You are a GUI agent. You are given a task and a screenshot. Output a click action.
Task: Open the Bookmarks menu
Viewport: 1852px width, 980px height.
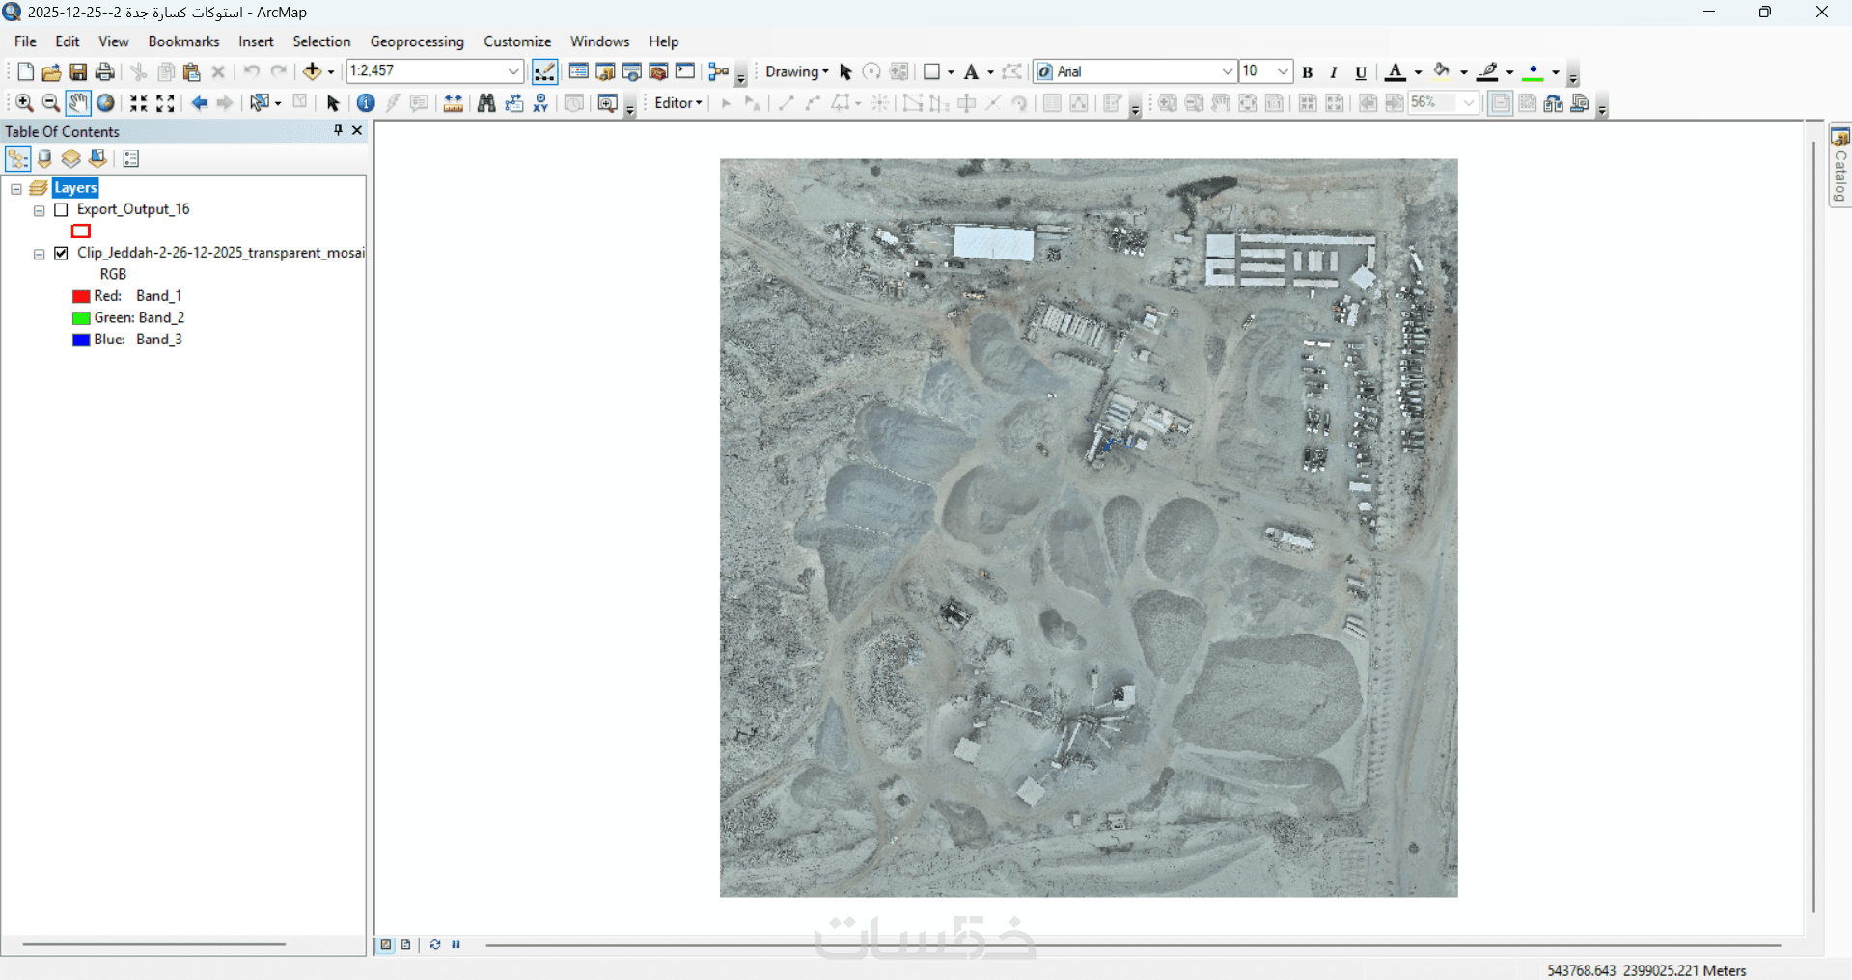point(183,41)
